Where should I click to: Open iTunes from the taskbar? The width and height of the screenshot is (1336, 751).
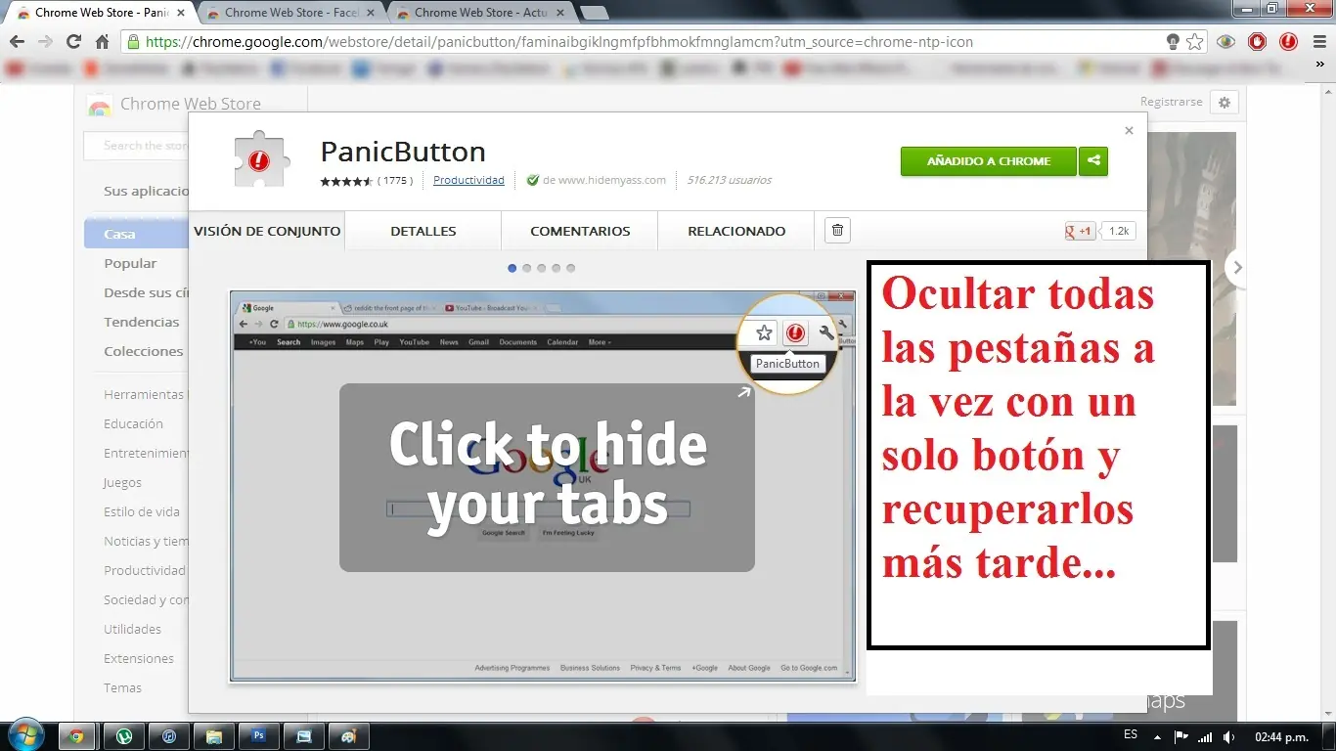[x=169, y=736]
